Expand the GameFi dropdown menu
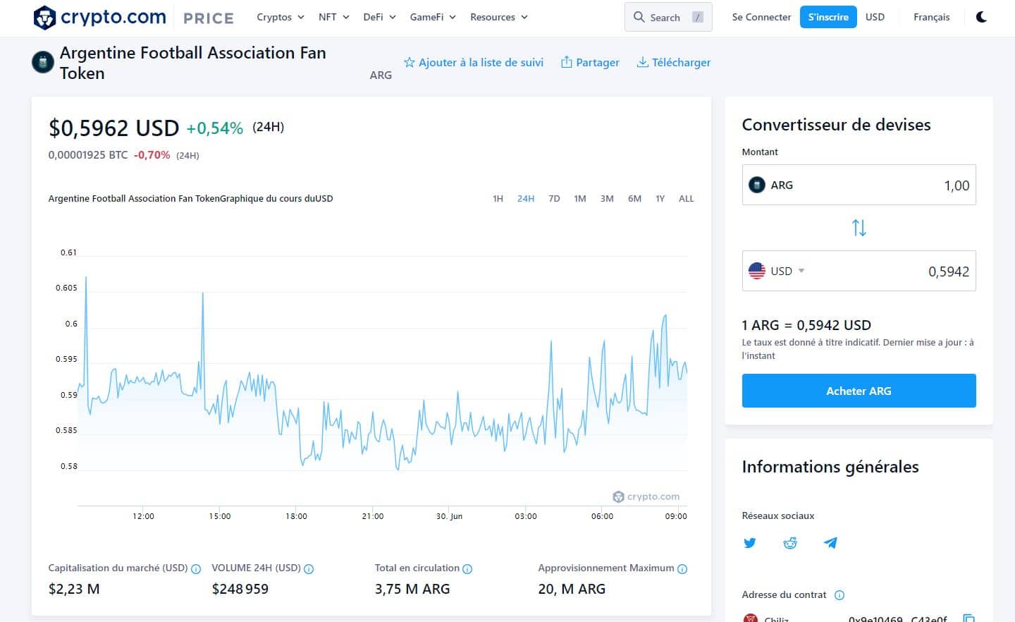Screen dimensions: 1015x622 [433, 17]
